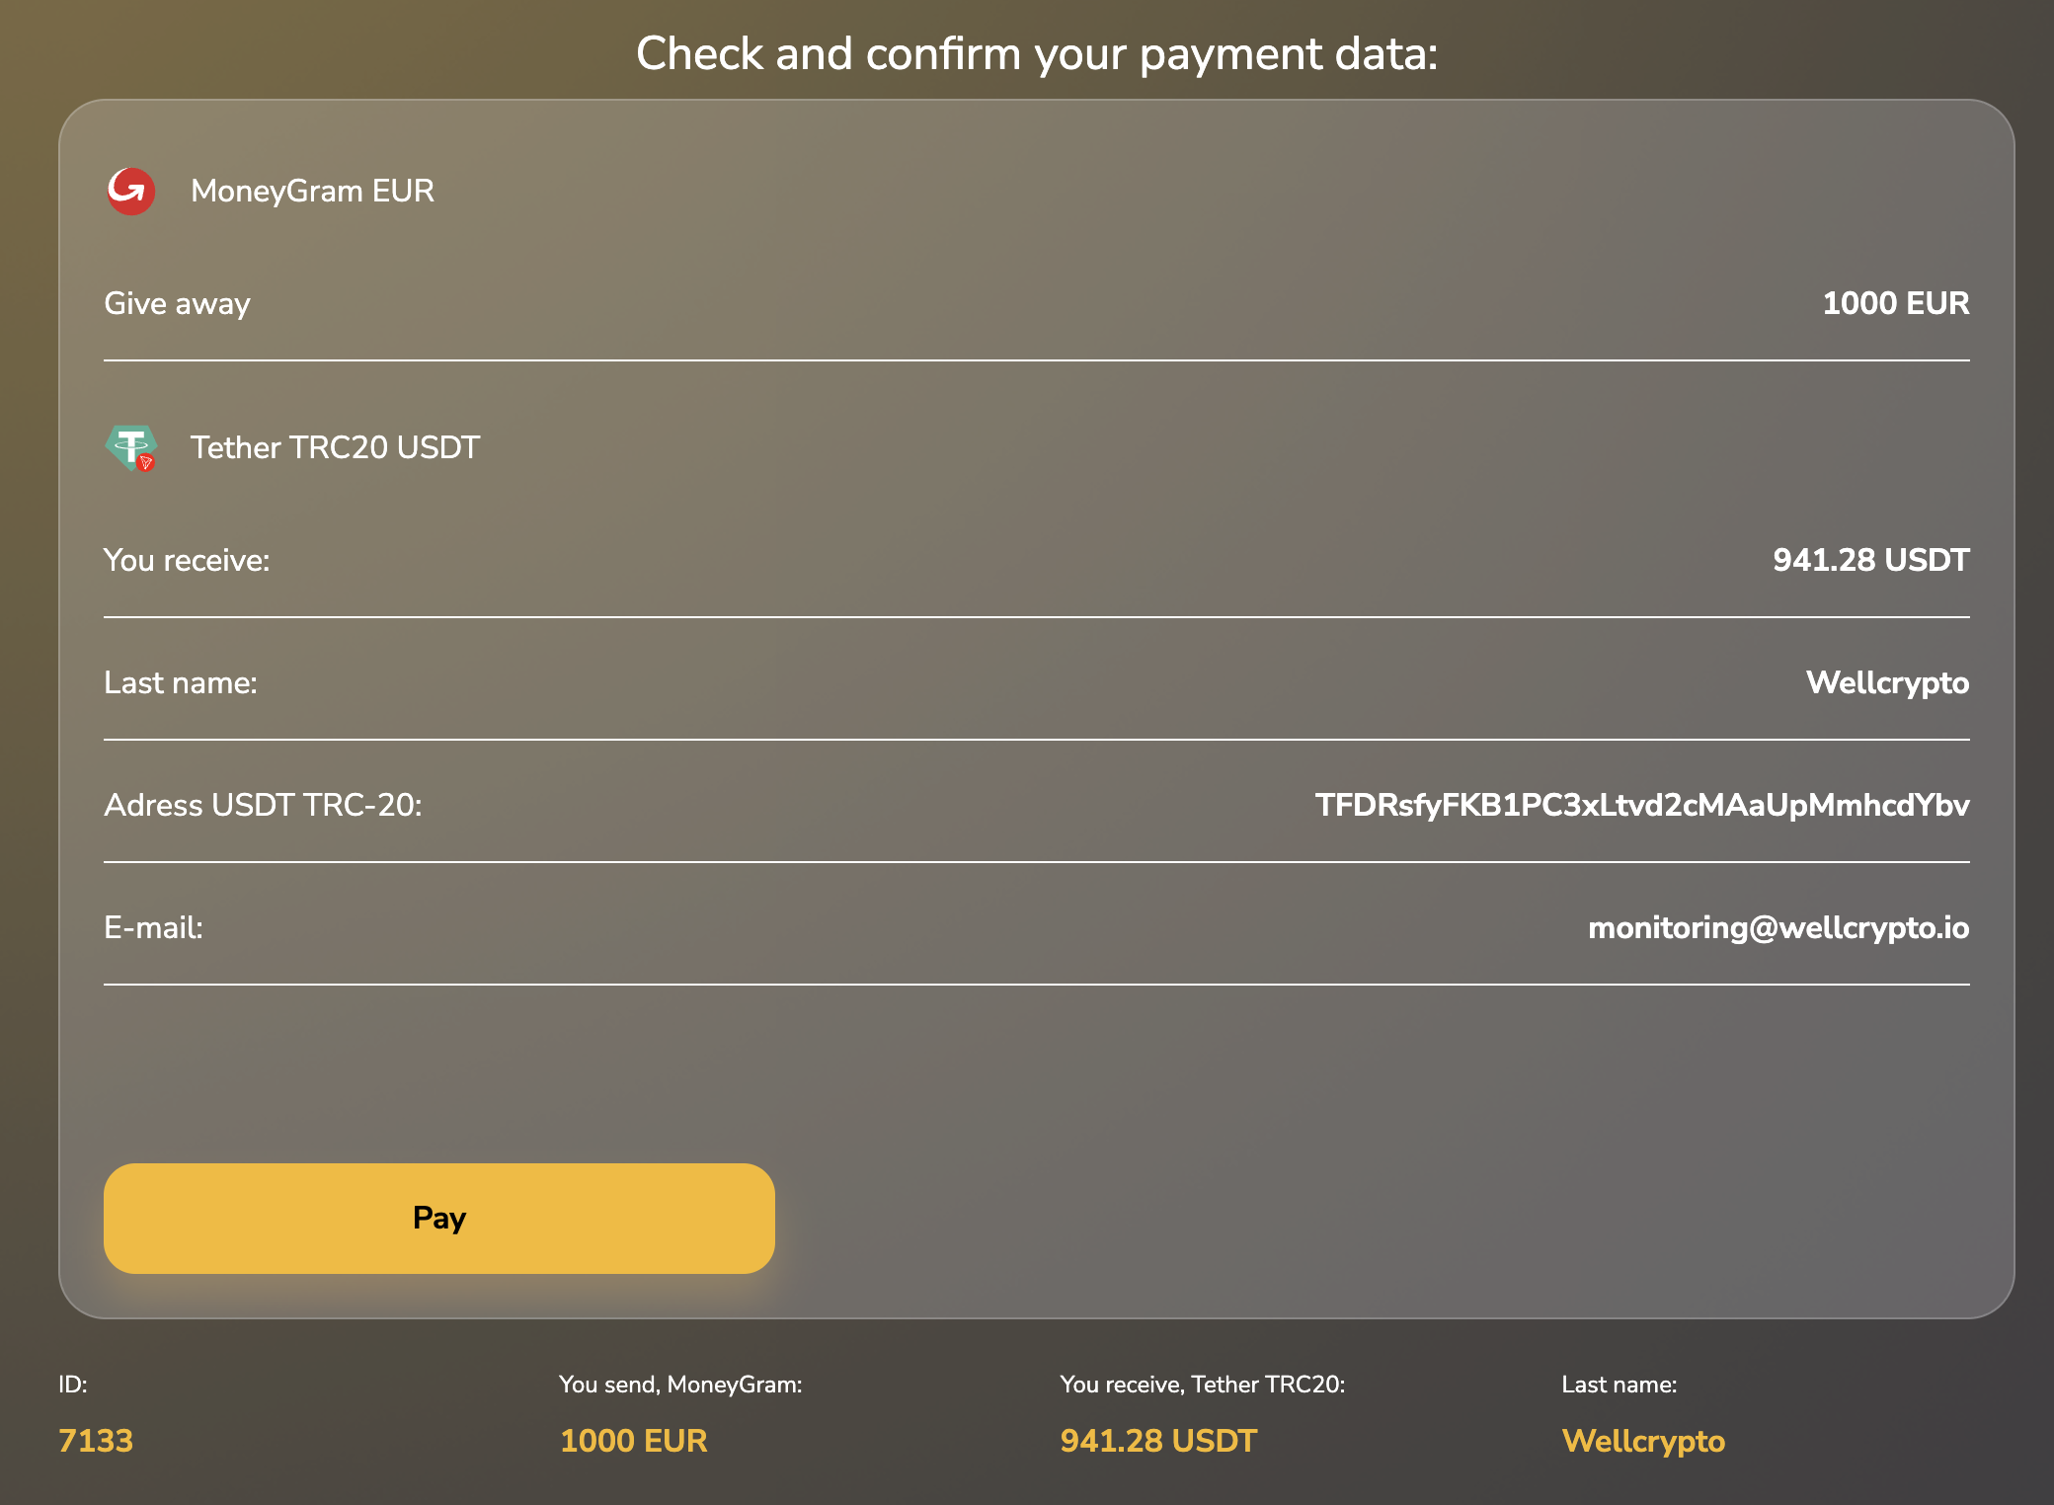Viewport: 2054px width, 1505px height.
Task: Click the 'Check and confirm your payment data' heading
Action: click(1037, 53)
